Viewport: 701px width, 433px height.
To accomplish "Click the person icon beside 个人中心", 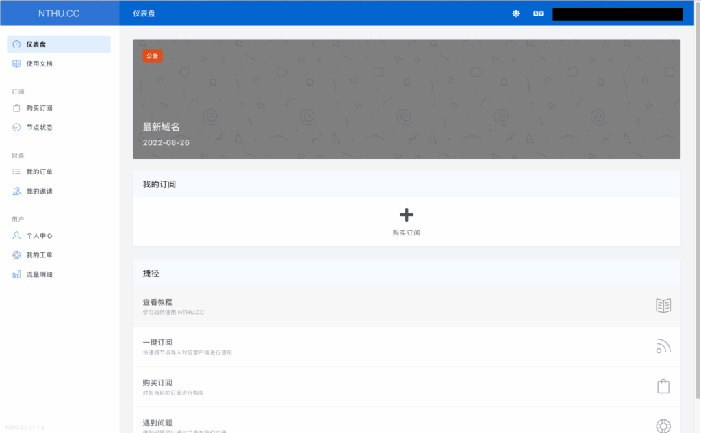I will click(16, 235).
